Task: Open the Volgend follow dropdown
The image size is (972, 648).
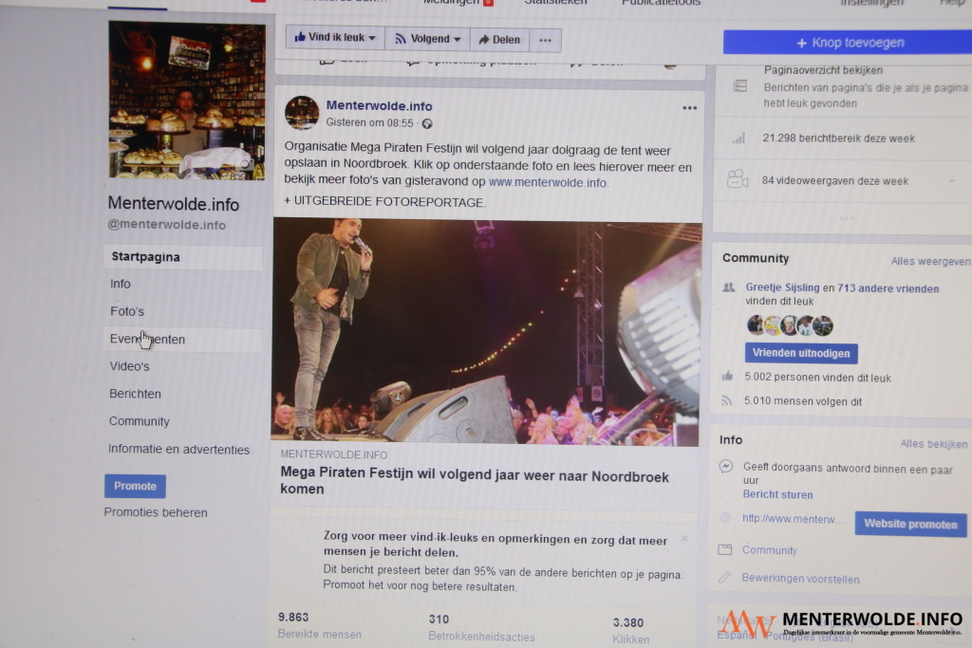Action: click(428, 39)
